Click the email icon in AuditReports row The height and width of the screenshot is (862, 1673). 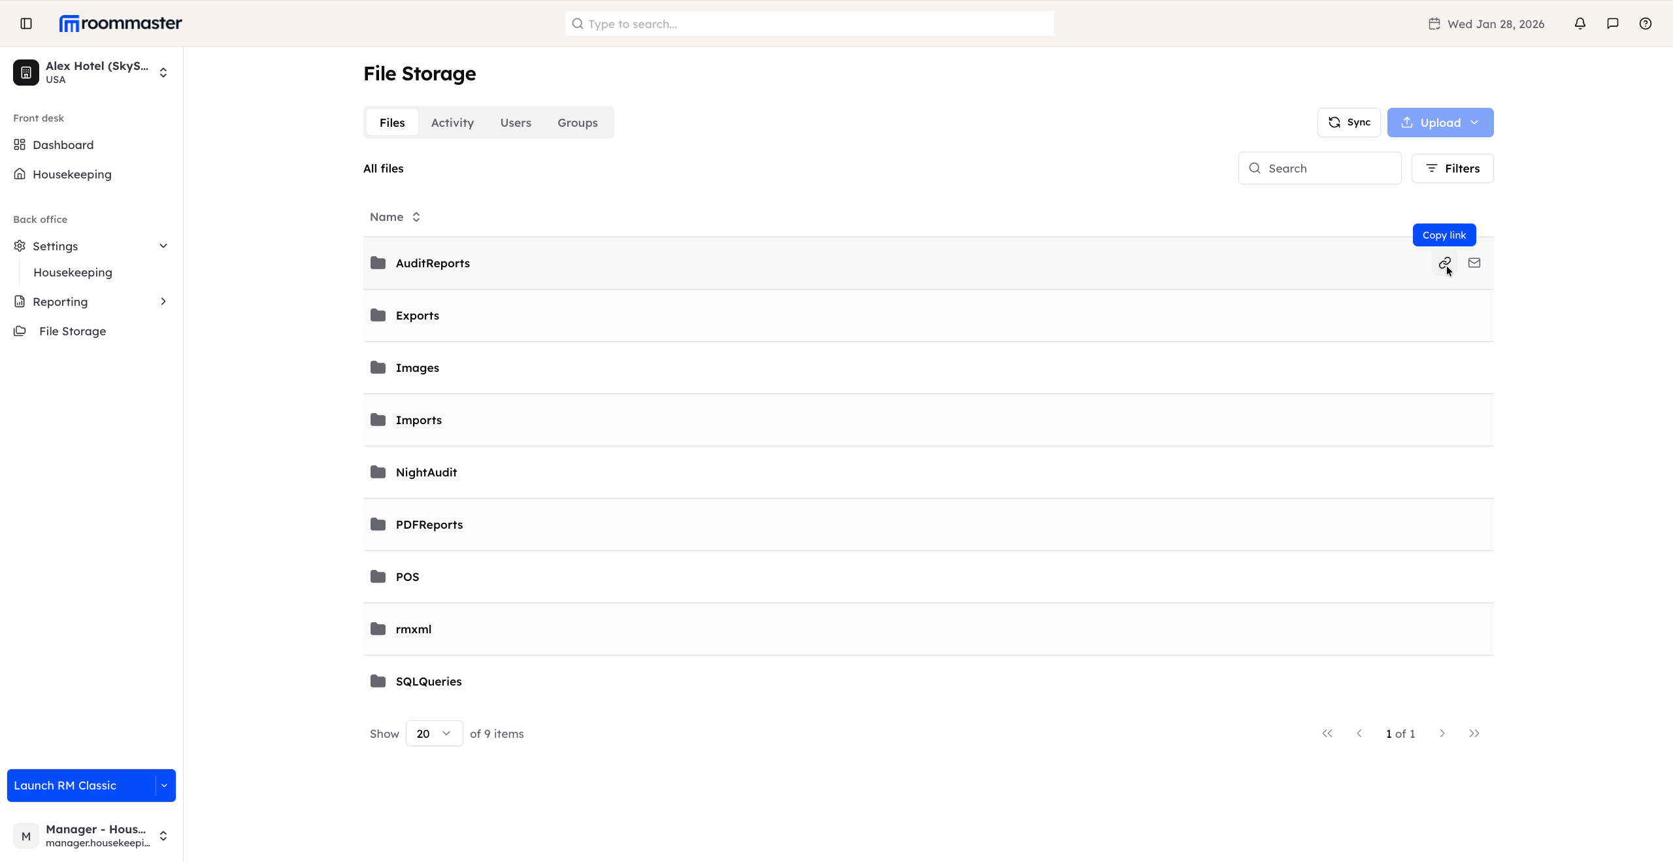[1474, 263]
